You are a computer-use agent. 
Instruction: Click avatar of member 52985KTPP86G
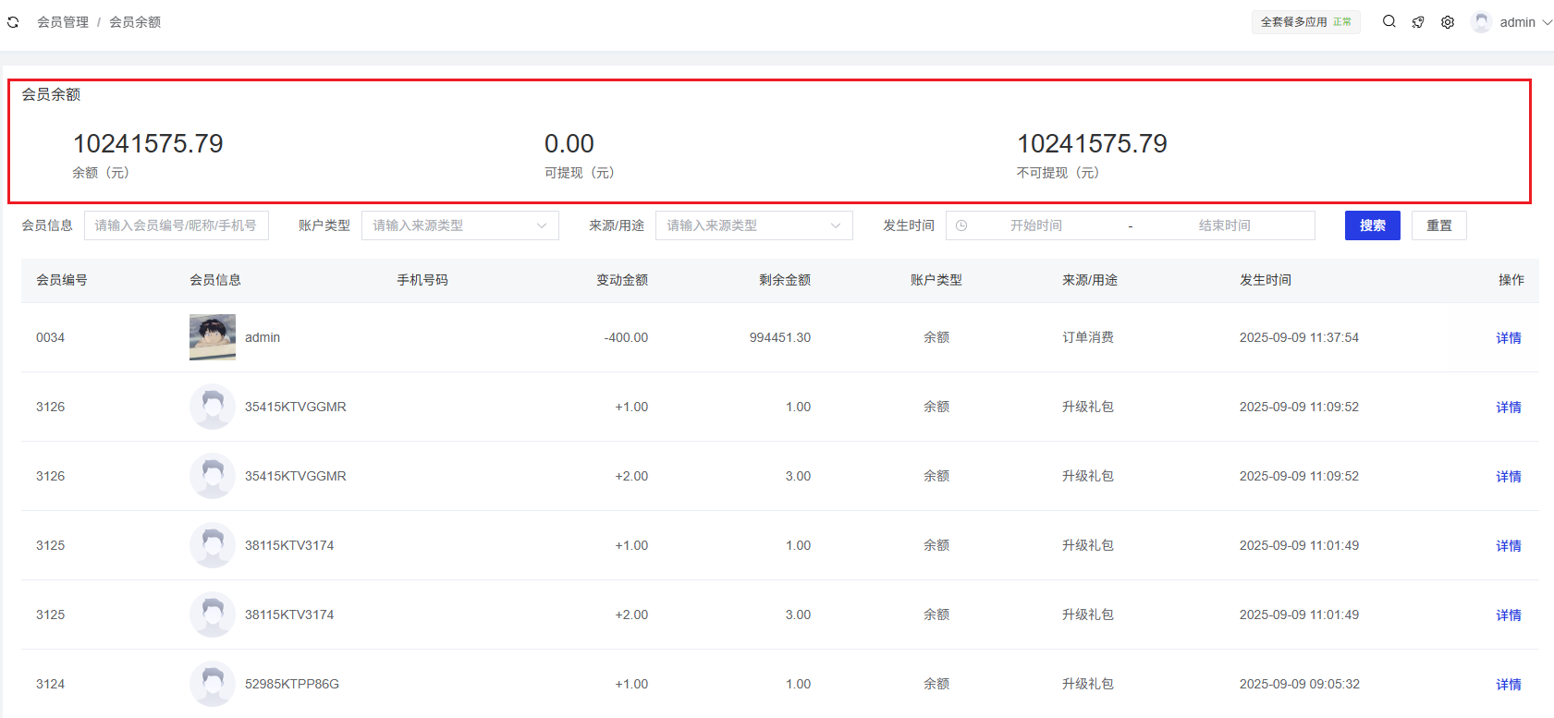(213, 684)
